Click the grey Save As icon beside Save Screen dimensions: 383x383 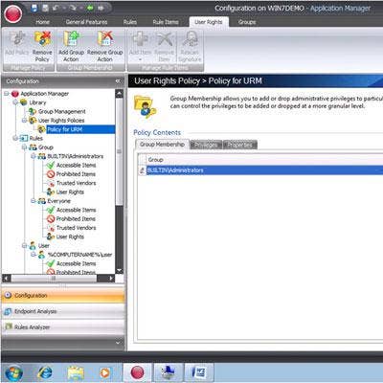pyautogui.click(x=46, y=8)
